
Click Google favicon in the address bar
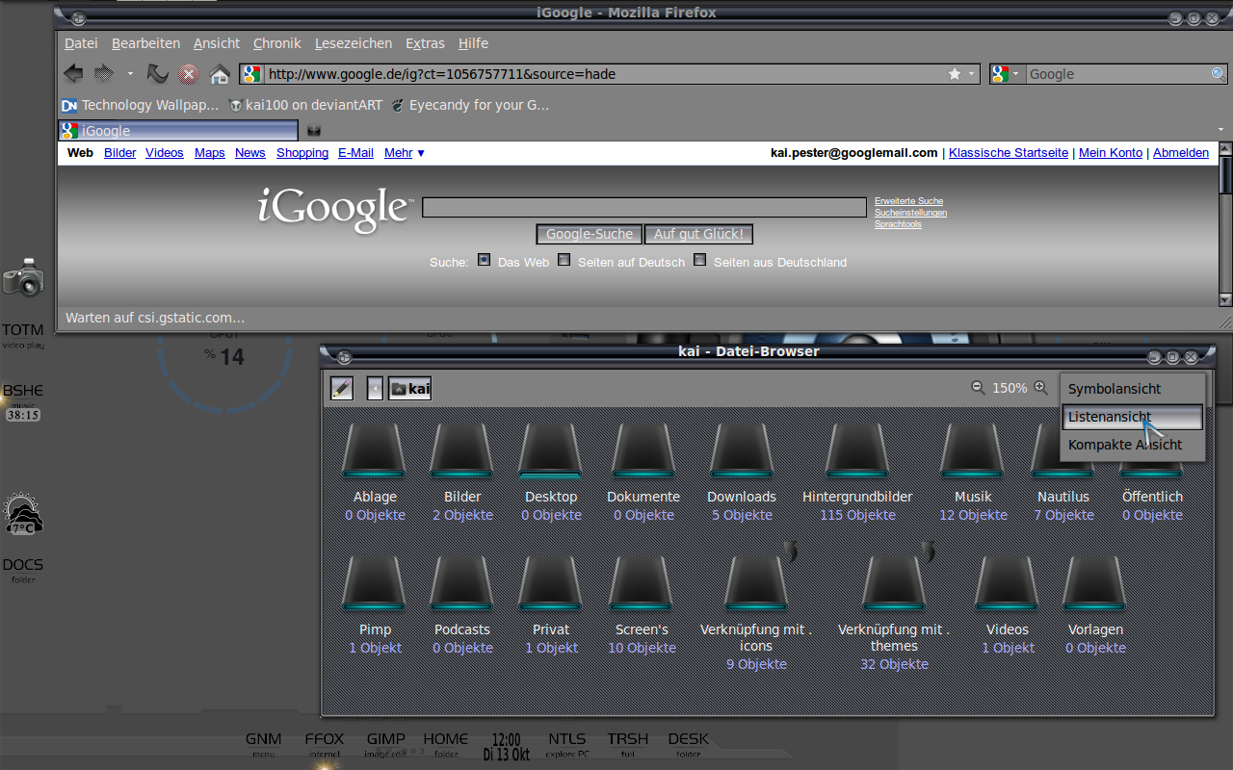point(252,74)
